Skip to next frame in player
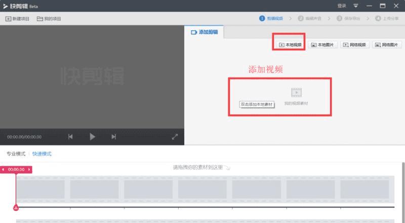405x223 pixels. pos(113,137)
